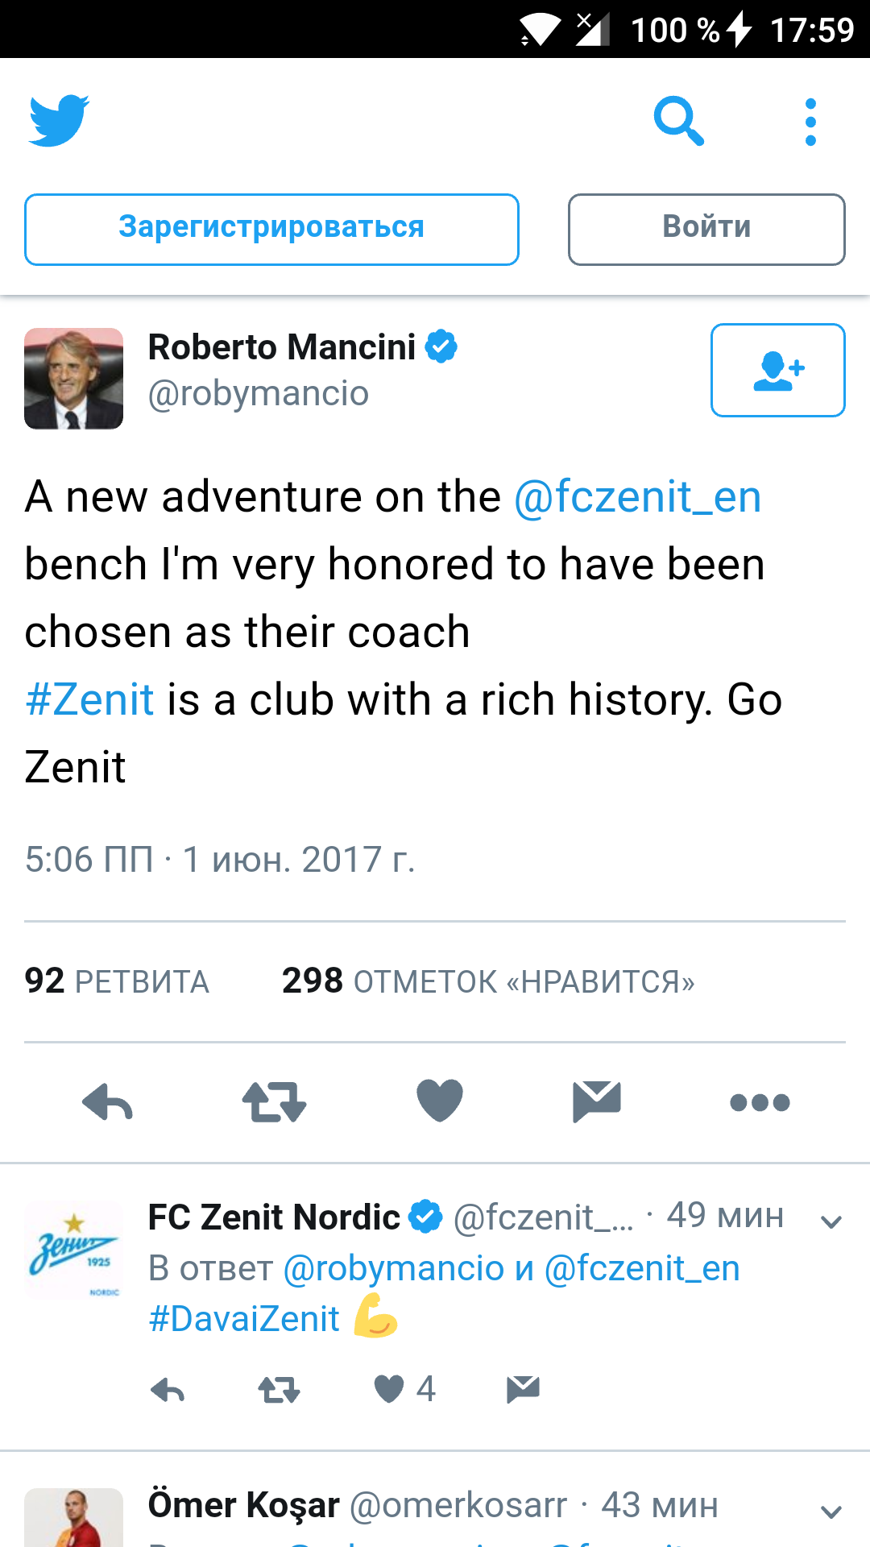Expand chevron on FC Zenit Nordic reply
870x1547 pixels.
tap(831, 1222)
